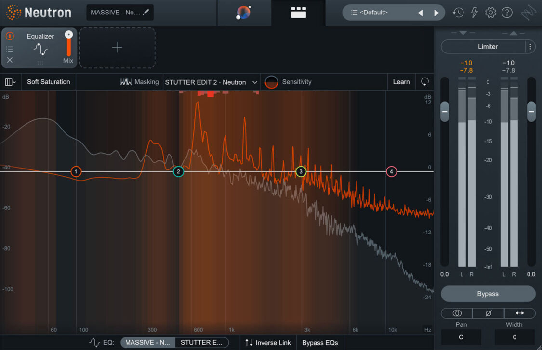Select the Soft Saturation tab
The width and height of the screenshot is (542, 350).
pyautogui.click(x=48, y=81)
